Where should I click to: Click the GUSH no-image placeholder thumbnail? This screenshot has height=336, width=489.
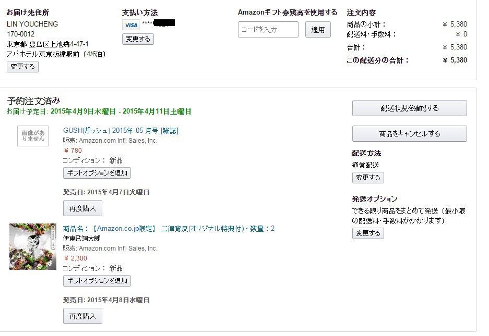(x=33, y=136)
